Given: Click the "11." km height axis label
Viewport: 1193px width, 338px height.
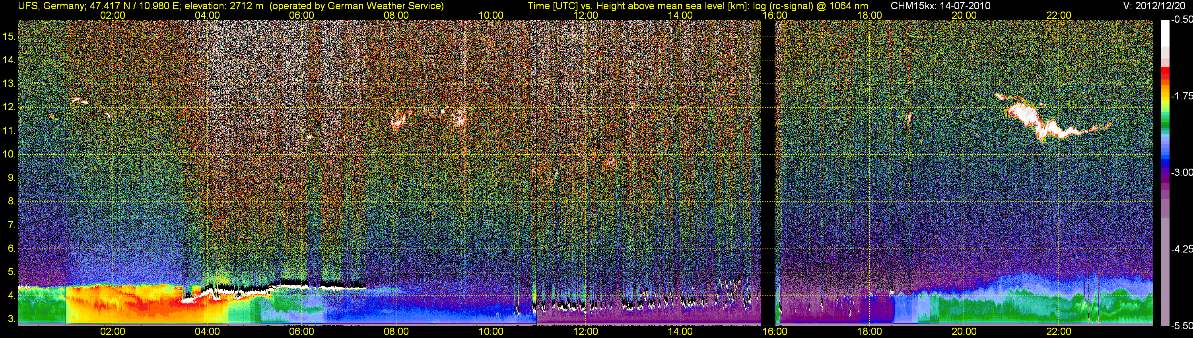Looking at the screenshot, I should pos(9,130).
